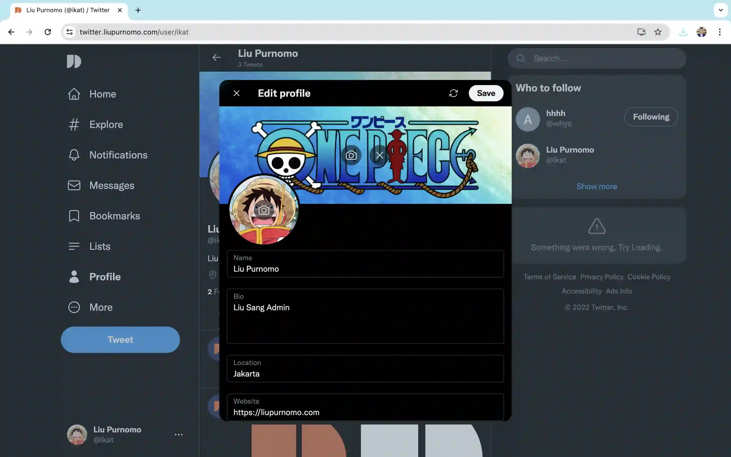The height and width of the screenshot is (457, 731).
Task: Click the Liu Purnomo account avatar at bottom
Action: tap(77, 435)
